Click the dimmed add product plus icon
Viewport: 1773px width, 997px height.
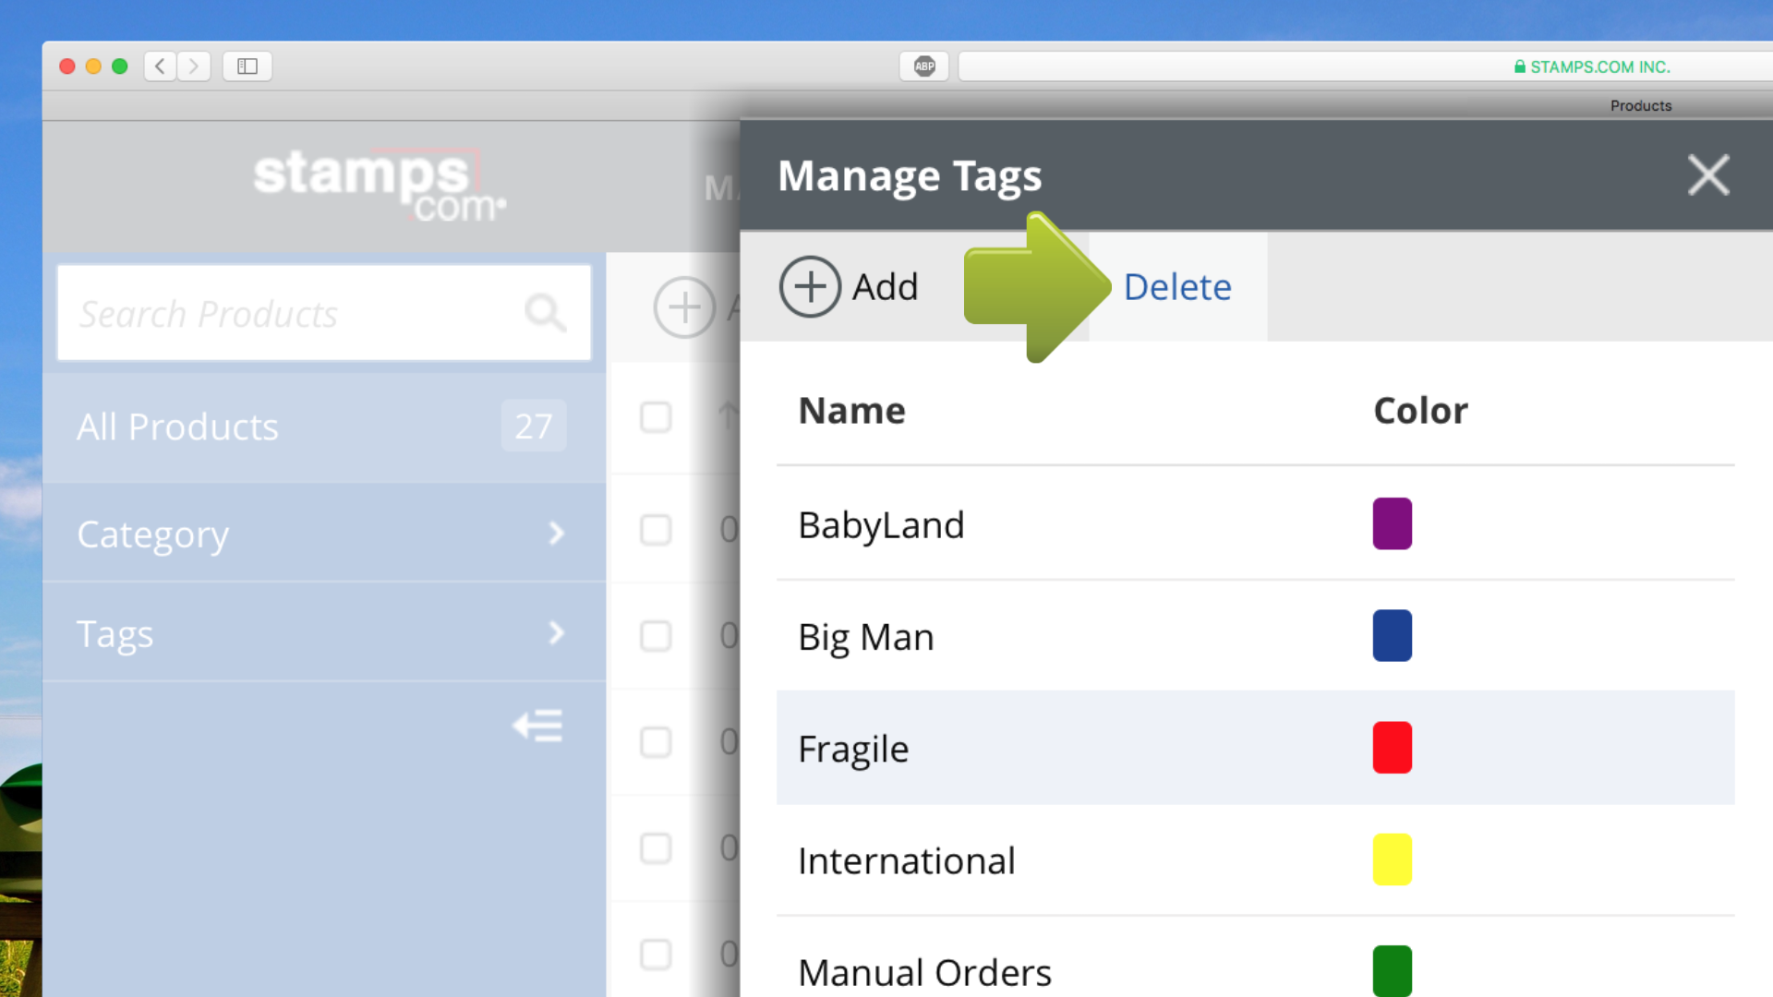click(x=684, y=307)
